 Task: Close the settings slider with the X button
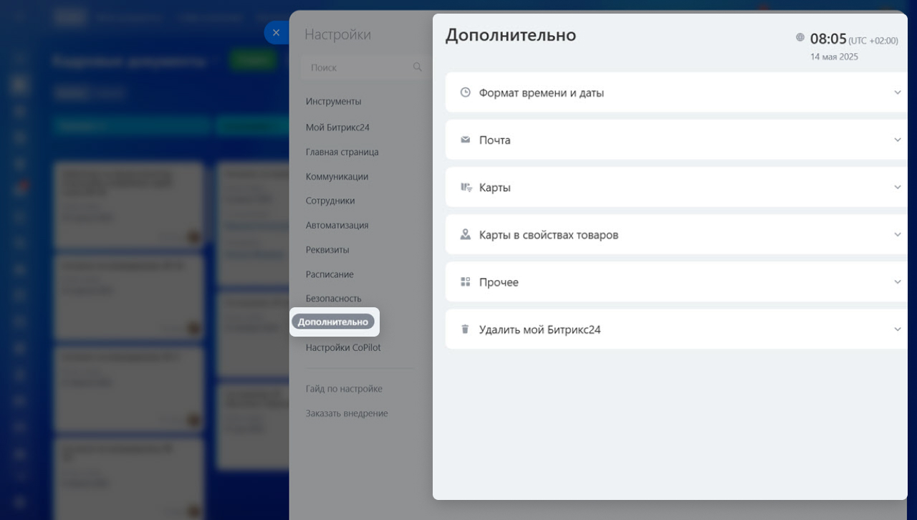276,33
